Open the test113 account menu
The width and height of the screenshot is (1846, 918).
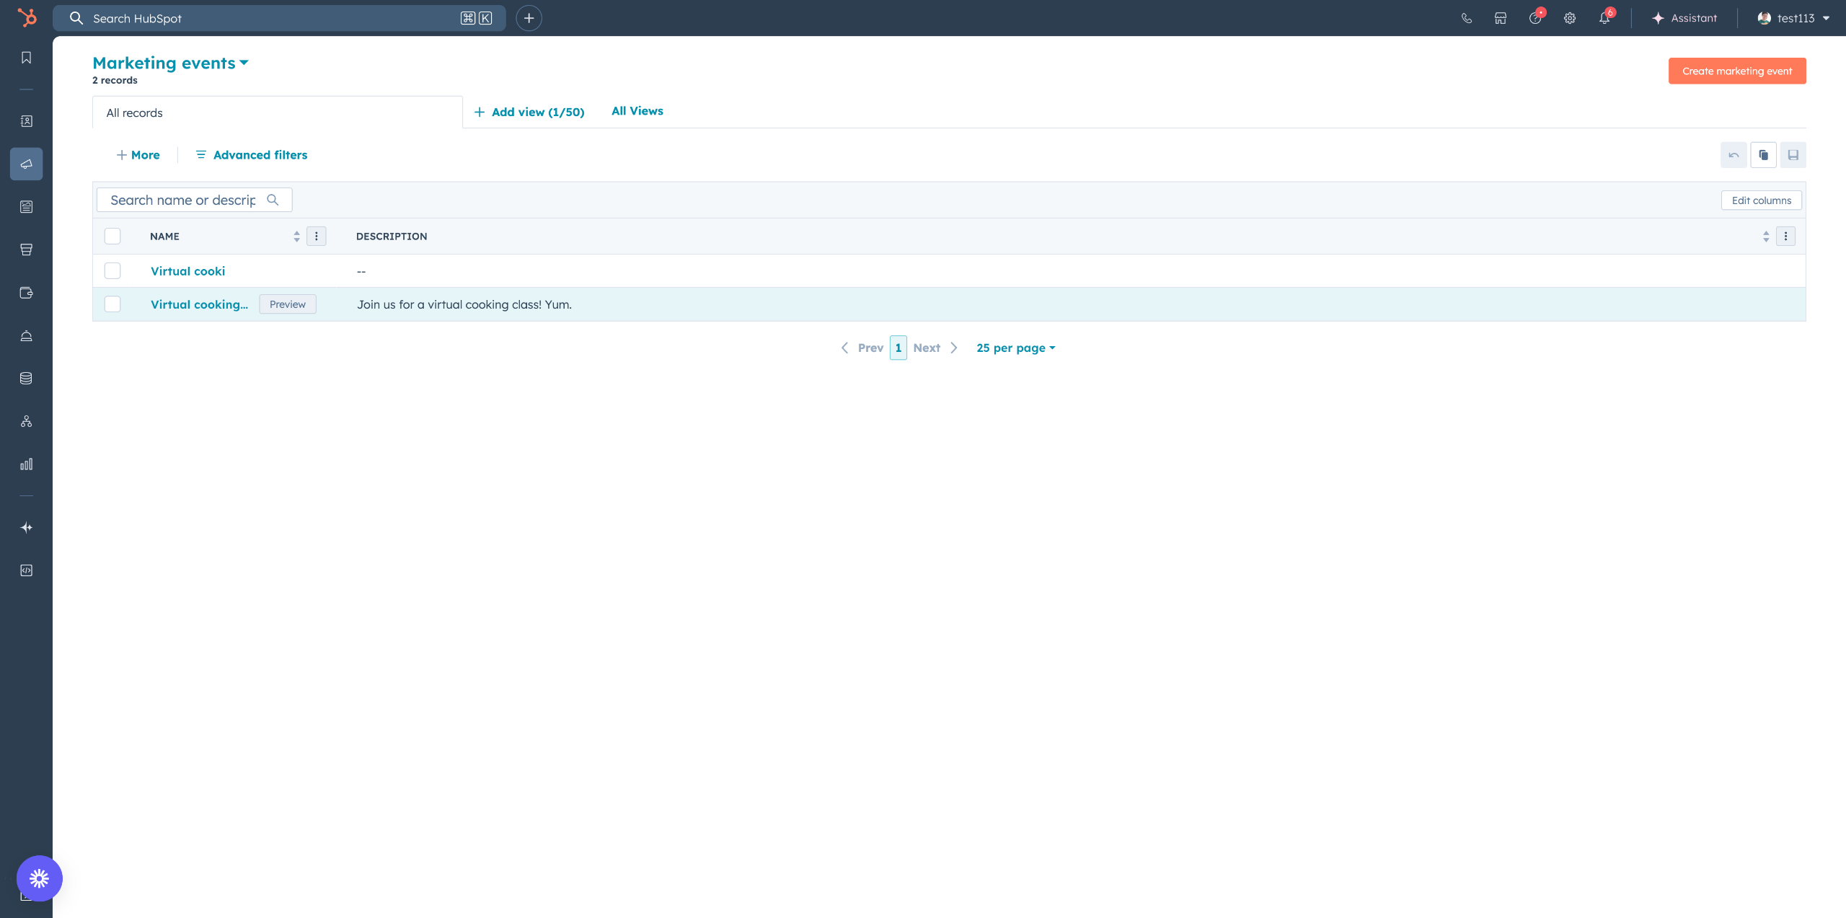[1793, 19]
